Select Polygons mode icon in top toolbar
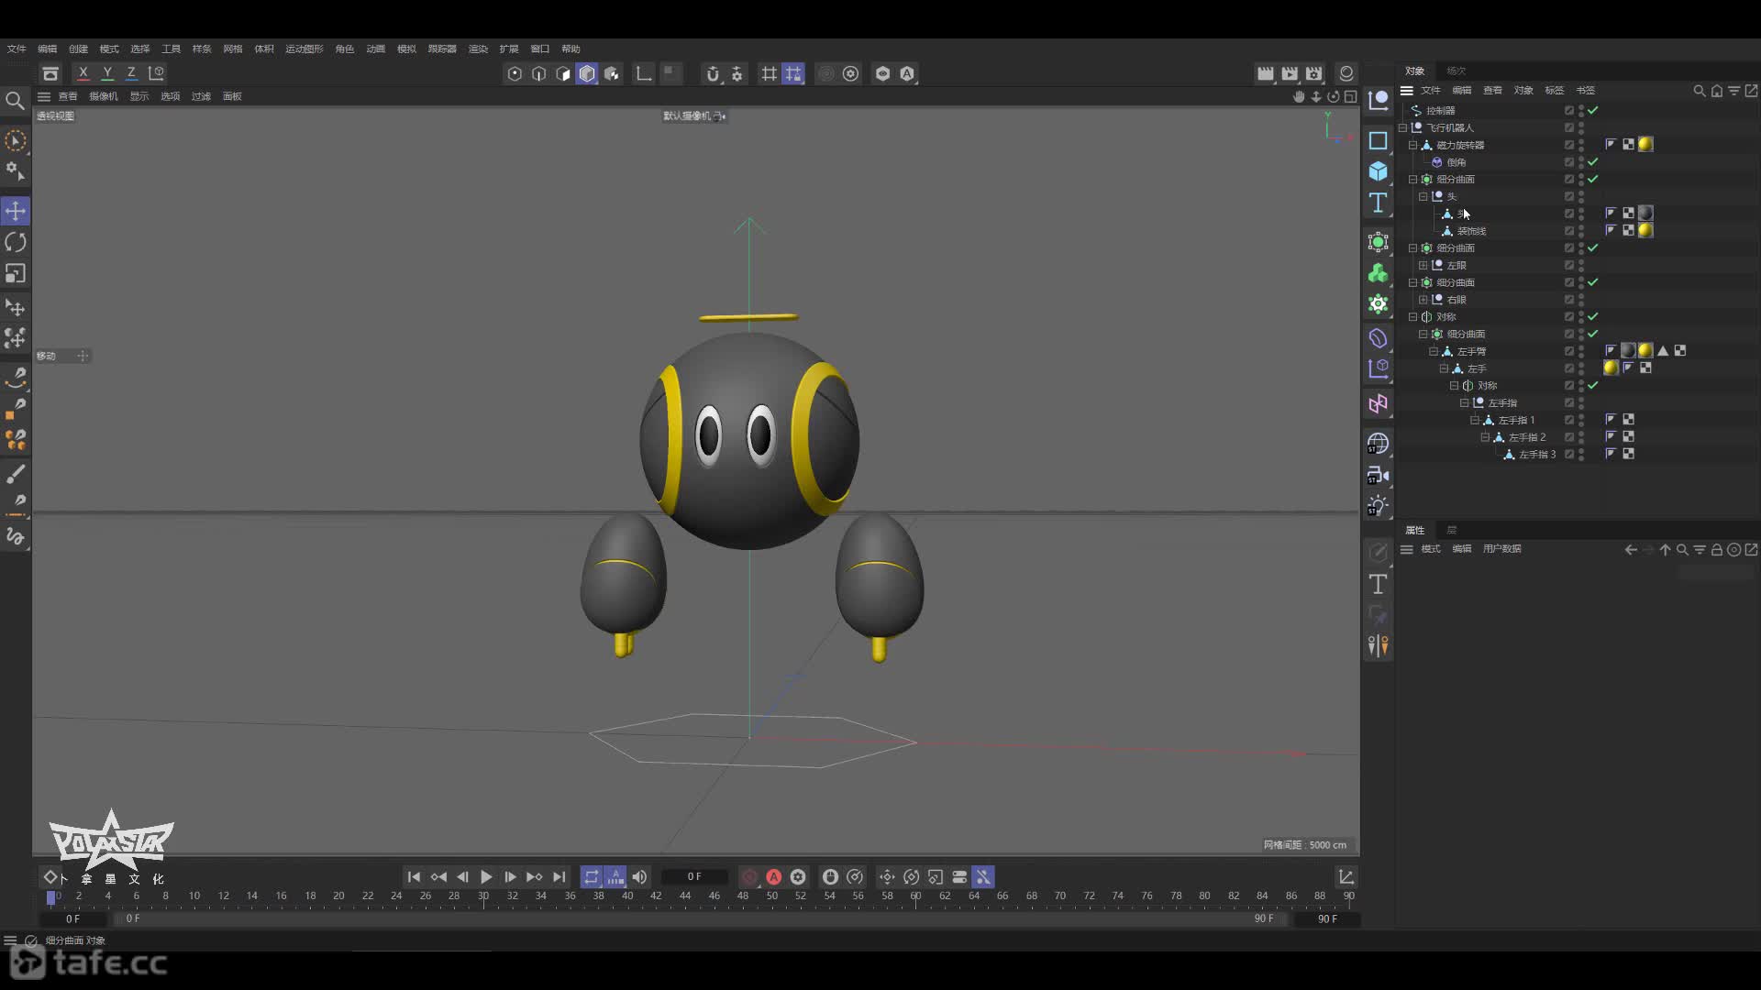Image resolution: width=1761 pixels, height=990 pixels. (x=562, y=73)
